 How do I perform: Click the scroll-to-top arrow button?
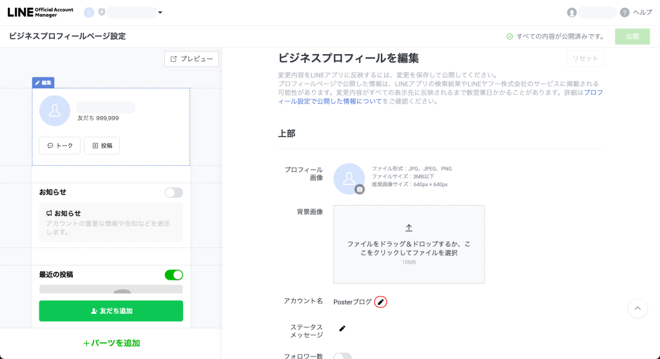point(637,308)
